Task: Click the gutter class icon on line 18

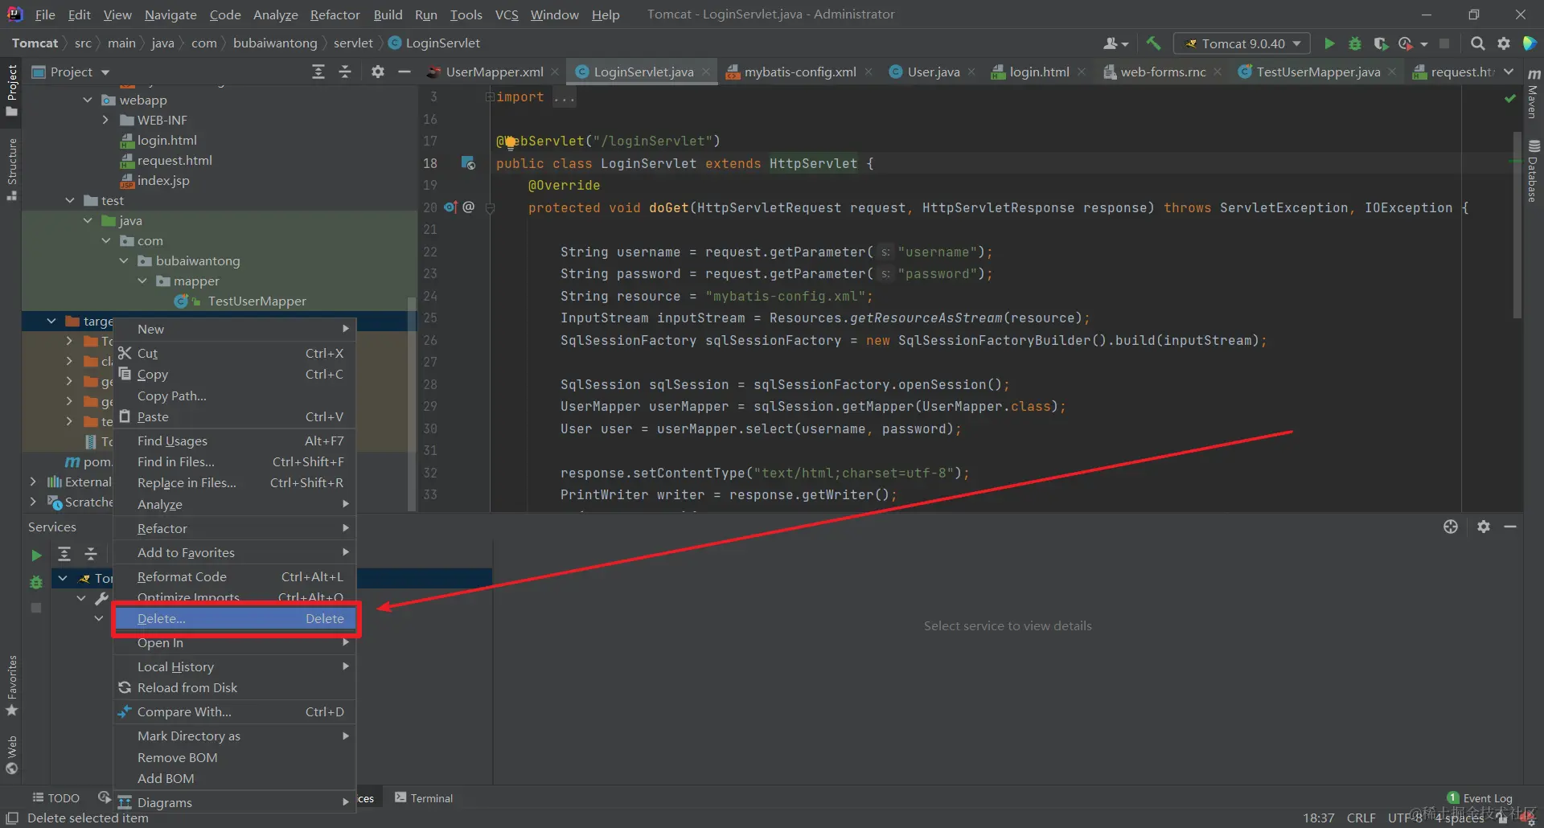Action: point(468,163)
